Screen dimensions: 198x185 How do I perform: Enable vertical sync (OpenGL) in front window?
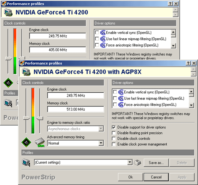[x=115, y=92]
